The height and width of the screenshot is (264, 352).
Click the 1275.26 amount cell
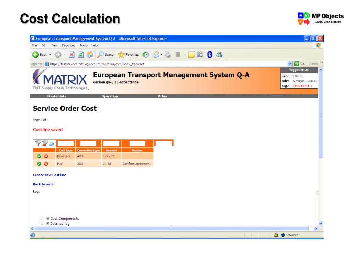[111, 156]
